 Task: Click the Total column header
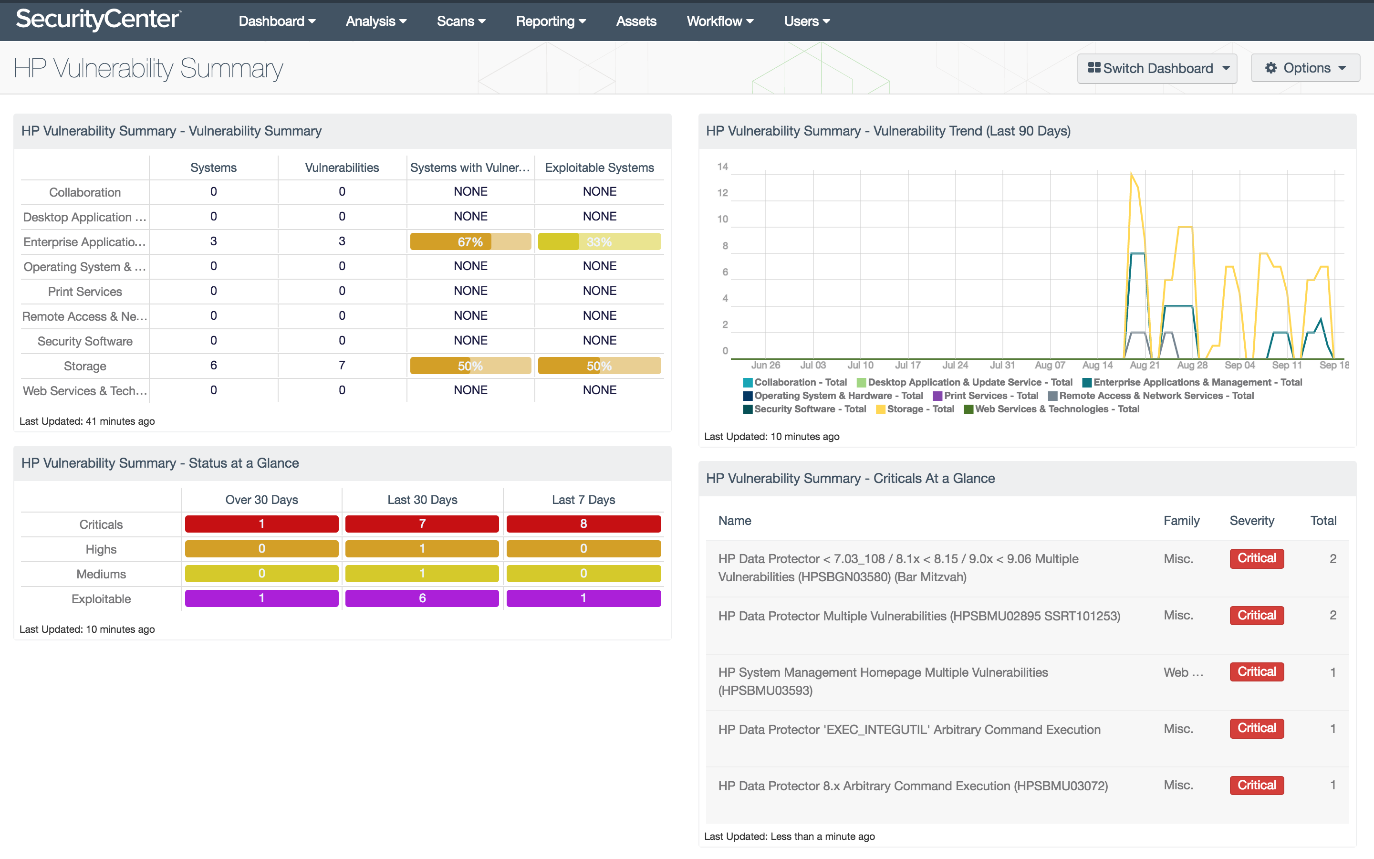click(x=1323, y=521)
